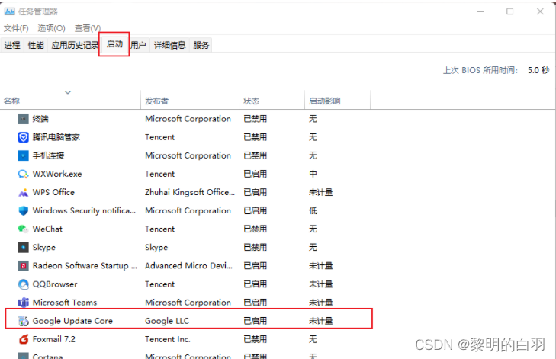Viewport: 556px width, 359px height.
Task: Open the 查看(V) menu
Action: click(x=88, y=28)
